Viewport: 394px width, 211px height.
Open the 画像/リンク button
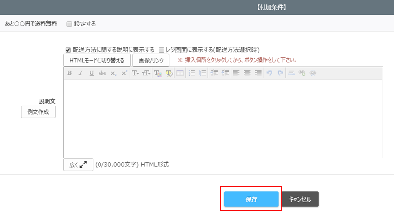pos(151,60)
